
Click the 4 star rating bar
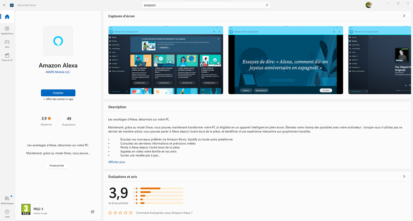click(x=162, y=192)
